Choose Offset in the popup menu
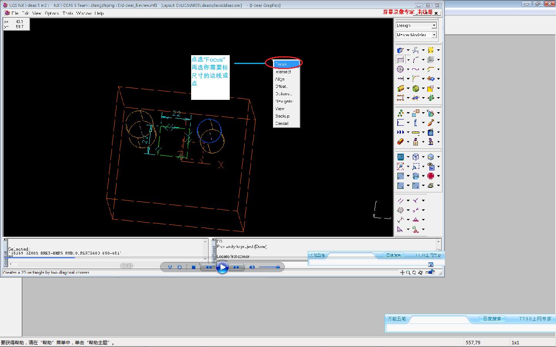Image resolution: width=556 pixels, height=347 pixels. pyautogui.click(x=286, y=86)
